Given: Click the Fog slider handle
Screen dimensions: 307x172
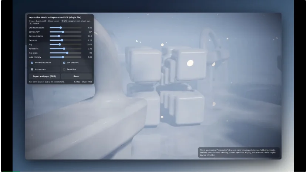Looking at the screenshot, I should 60,44.
